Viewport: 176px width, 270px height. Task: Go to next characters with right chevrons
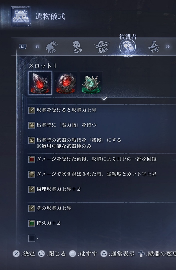168,46
